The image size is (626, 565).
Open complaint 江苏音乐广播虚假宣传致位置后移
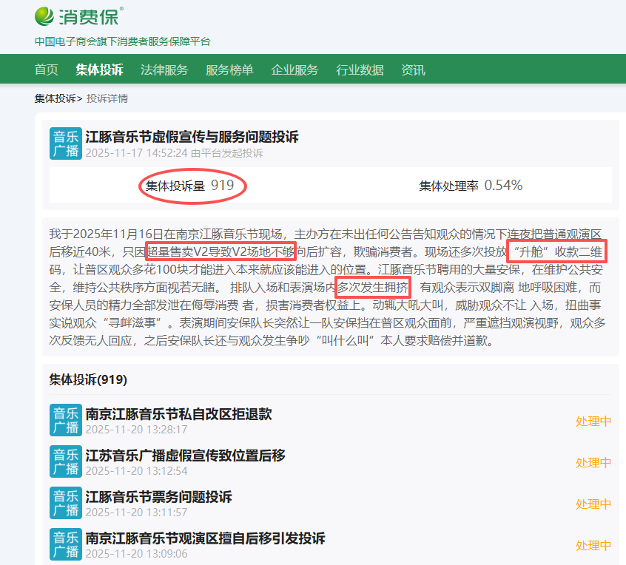click(x=185, y=456)
